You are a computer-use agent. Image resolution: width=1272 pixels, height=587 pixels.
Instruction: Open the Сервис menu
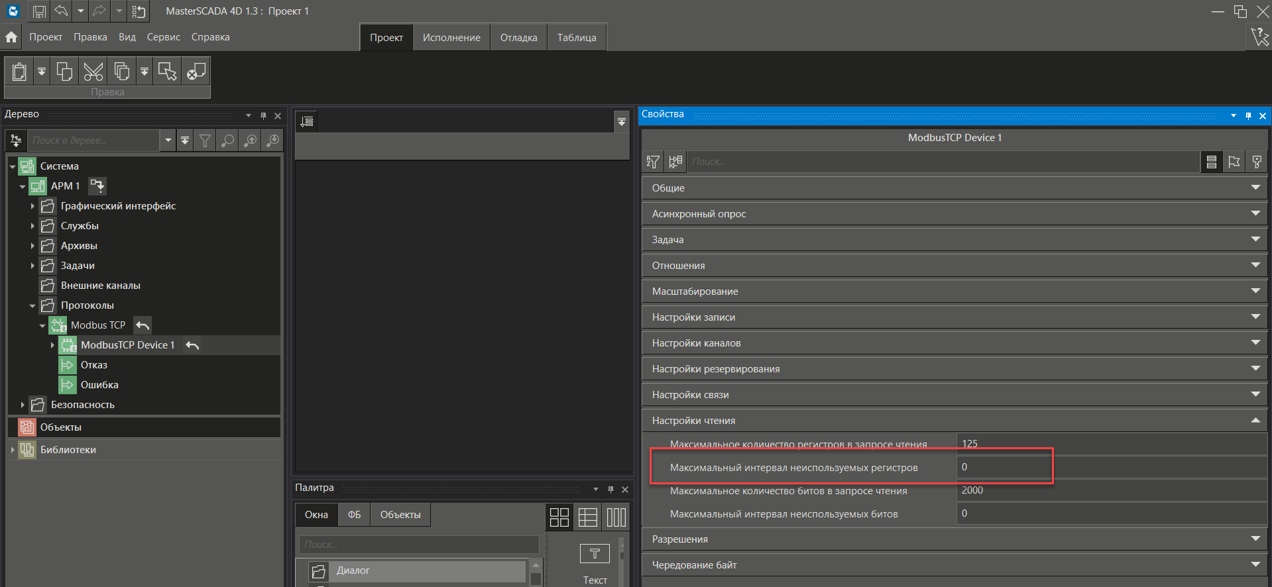tap(163, 37)
